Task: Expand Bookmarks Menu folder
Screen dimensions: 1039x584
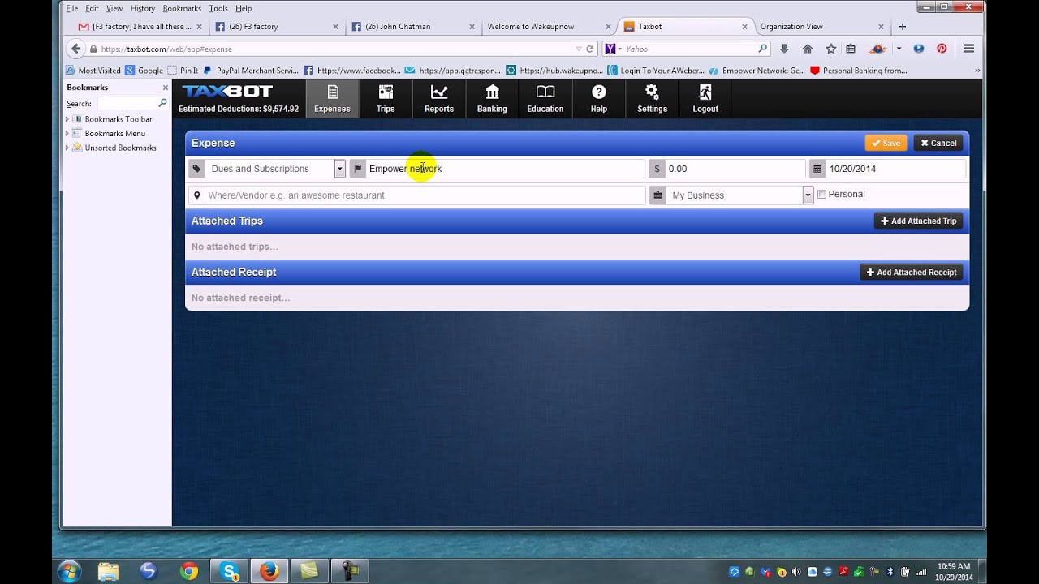Action: coord(67,133)
